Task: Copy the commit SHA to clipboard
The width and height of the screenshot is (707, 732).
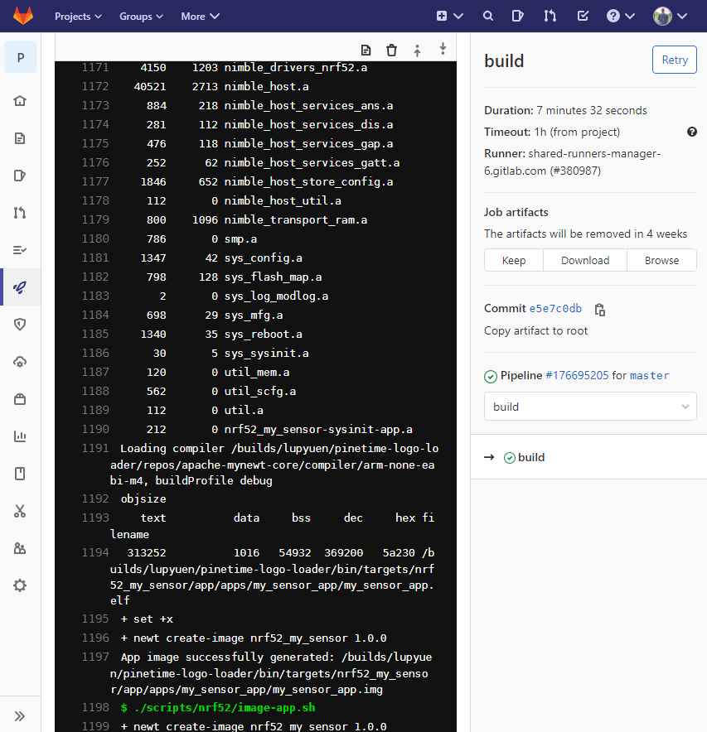Action: pos(600,310)
